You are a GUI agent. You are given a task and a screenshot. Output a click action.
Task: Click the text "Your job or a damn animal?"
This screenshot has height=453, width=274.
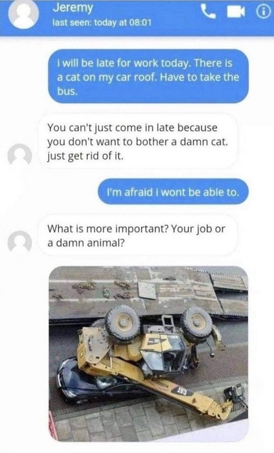coord(136,236)
